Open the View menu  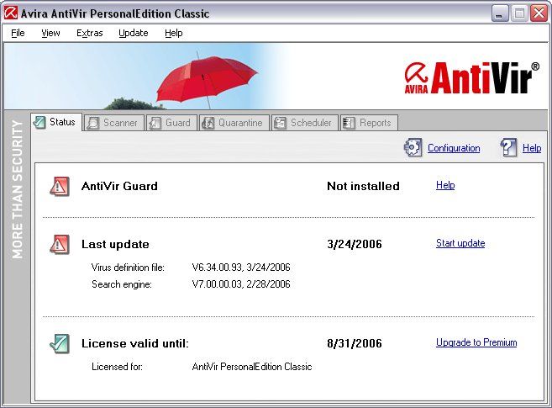[x=50, y=33]
